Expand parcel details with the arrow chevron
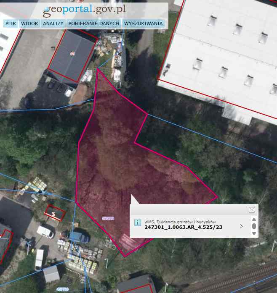 [241, 226]
